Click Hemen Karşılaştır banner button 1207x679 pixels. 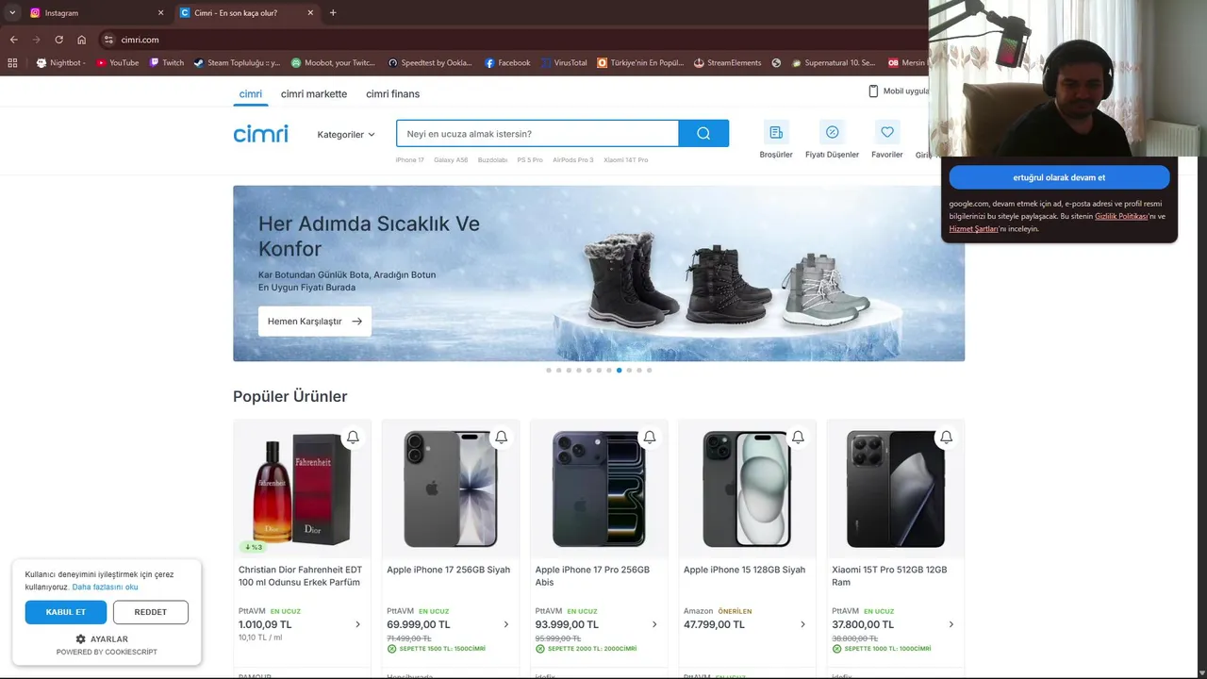coord(315,322)
